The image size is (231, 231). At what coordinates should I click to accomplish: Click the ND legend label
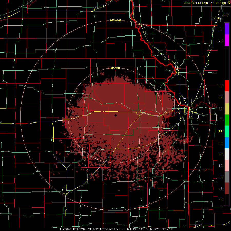pos(220,200)
